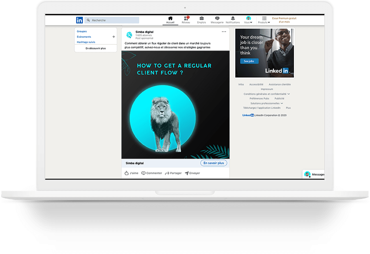The image size is (370, 254).
Task: Click the Simba digital lion logo avatar
Action: pyautogui.click(x=129, y=35)
